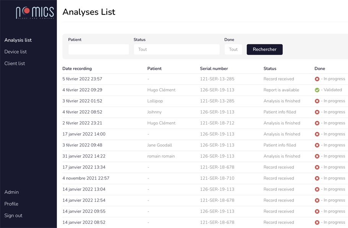Click red status icon in romain romain row
The height and width of the screenshot is (228, 348).
317,156
